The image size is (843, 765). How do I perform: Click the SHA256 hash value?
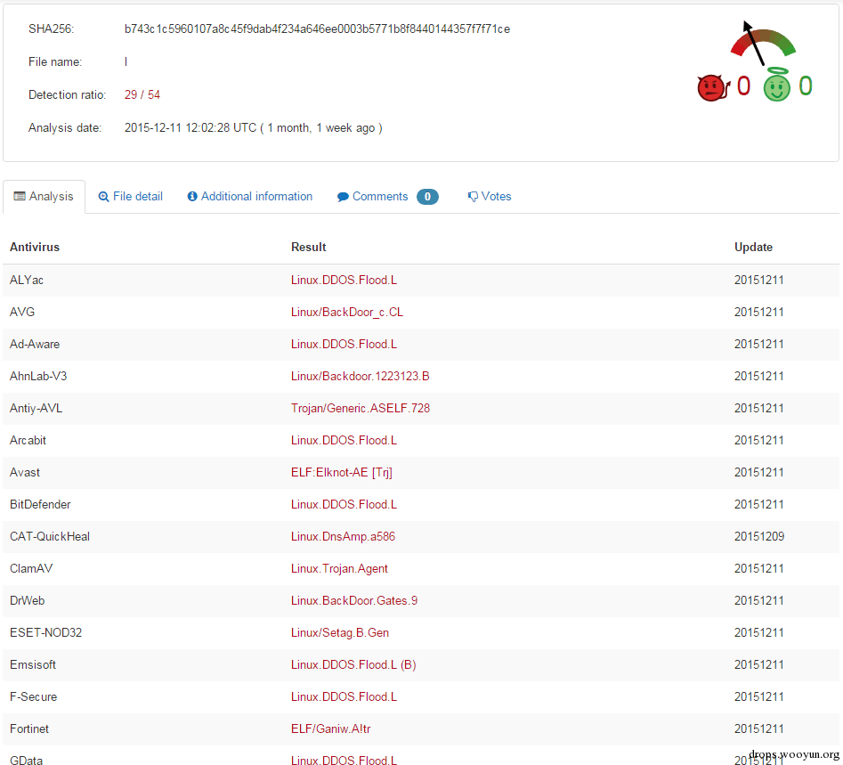point(317,29)
